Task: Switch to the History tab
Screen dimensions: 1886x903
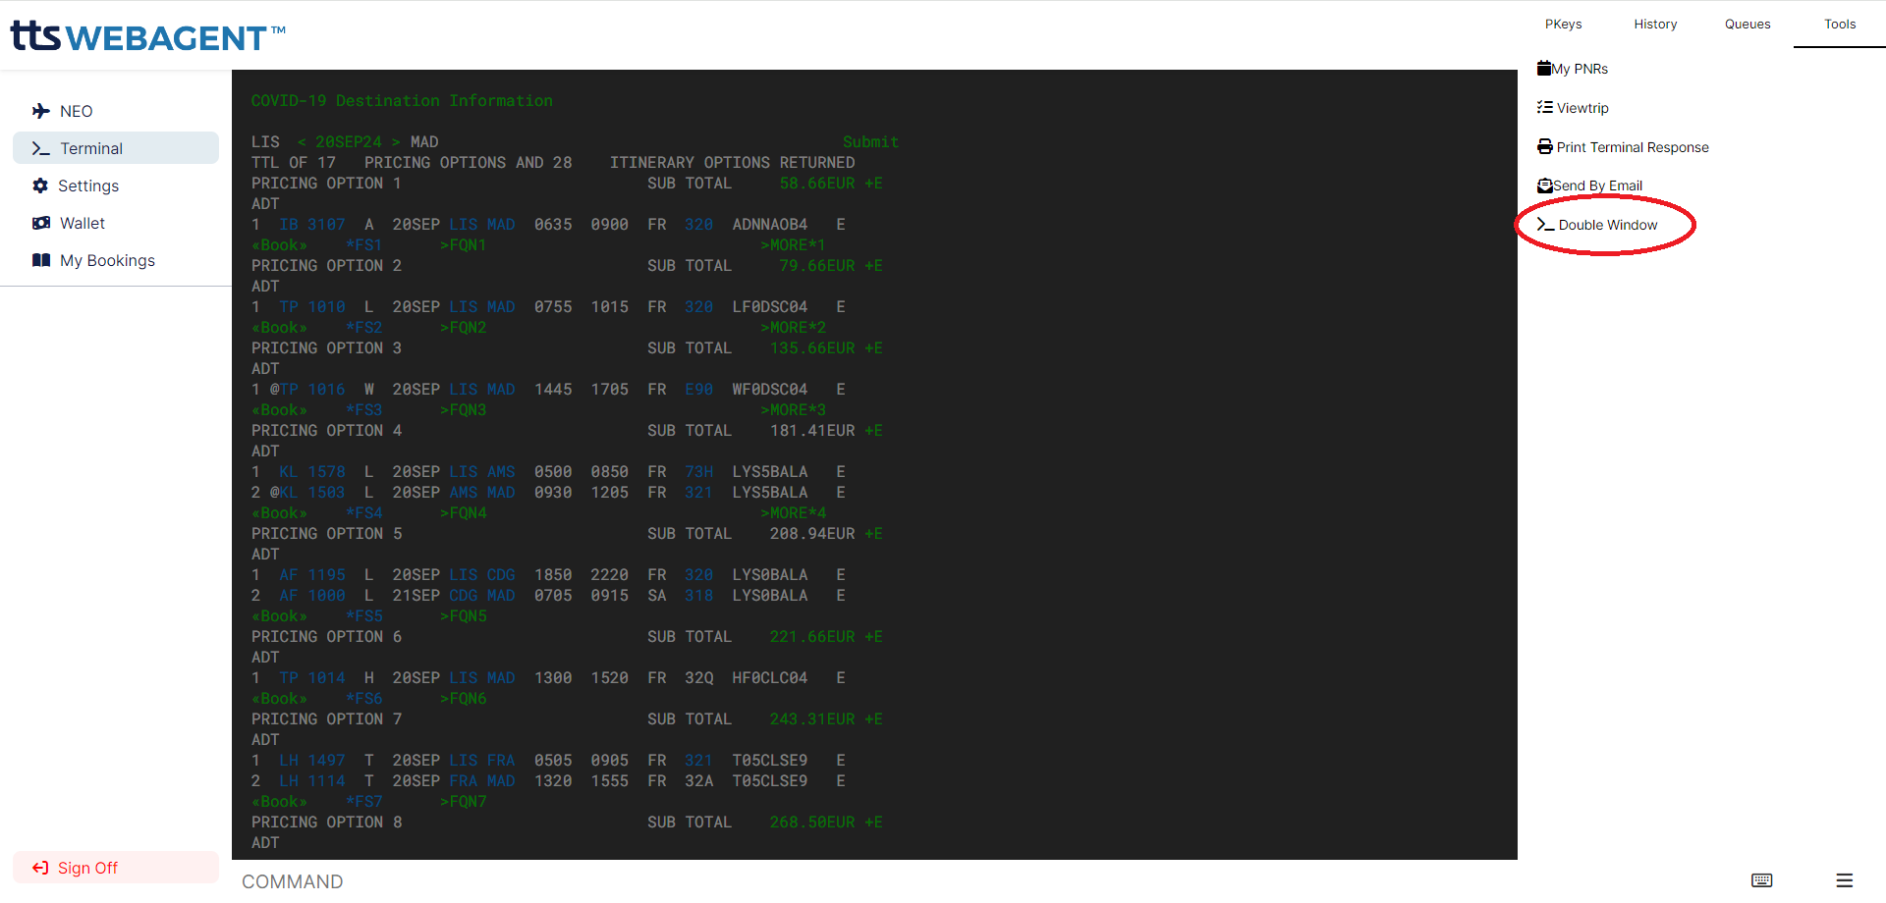Action: (1655, 24)
